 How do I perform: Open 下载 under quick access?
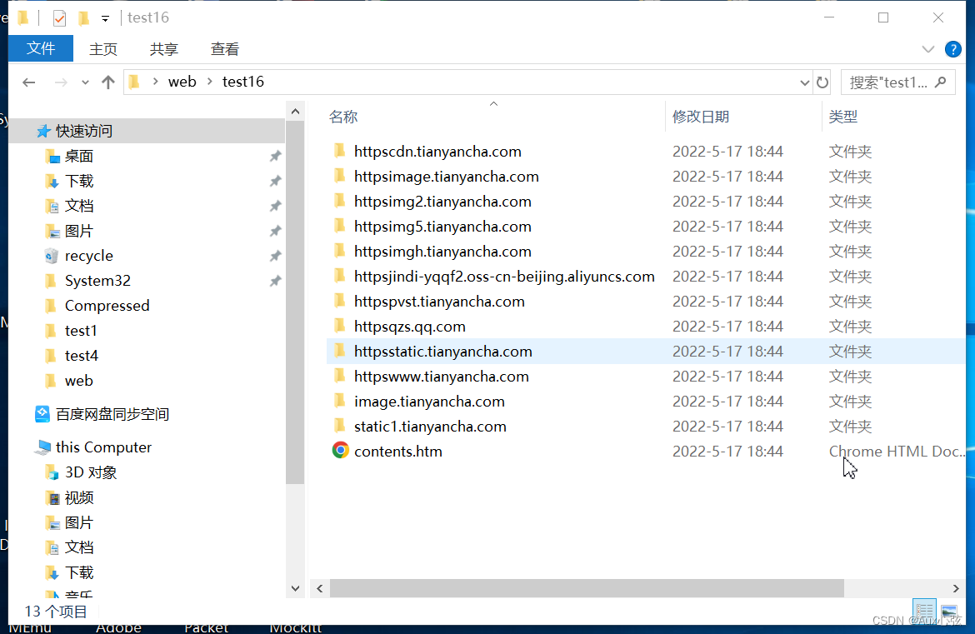click(x=79, y=181)
